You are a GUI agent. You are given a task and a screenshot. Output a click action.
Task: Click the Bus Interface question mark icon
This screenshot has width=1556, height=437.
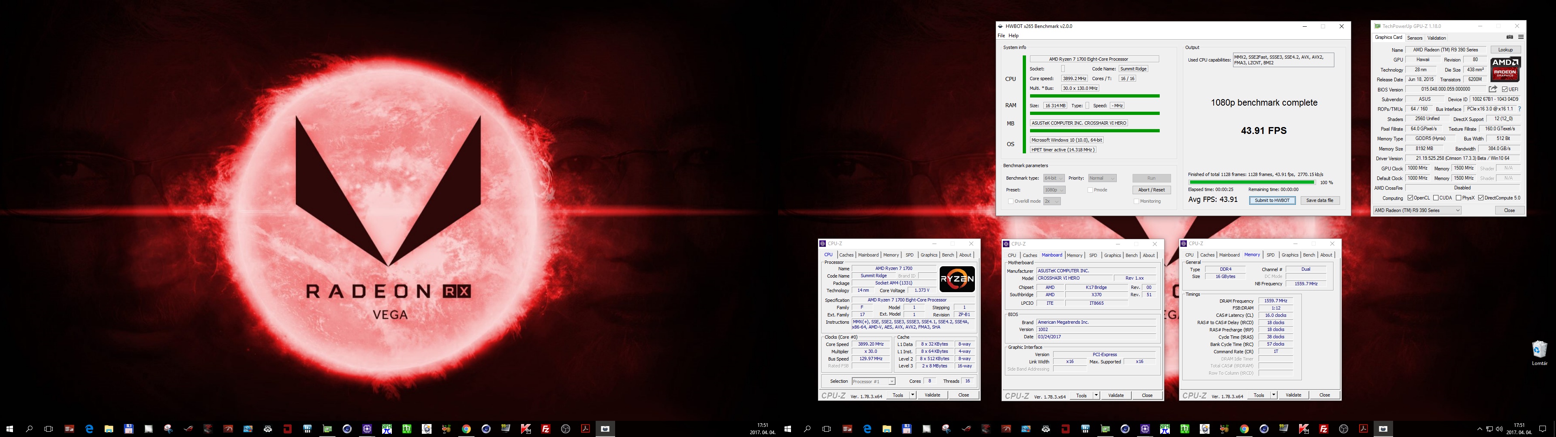[x=1519, y=109]
